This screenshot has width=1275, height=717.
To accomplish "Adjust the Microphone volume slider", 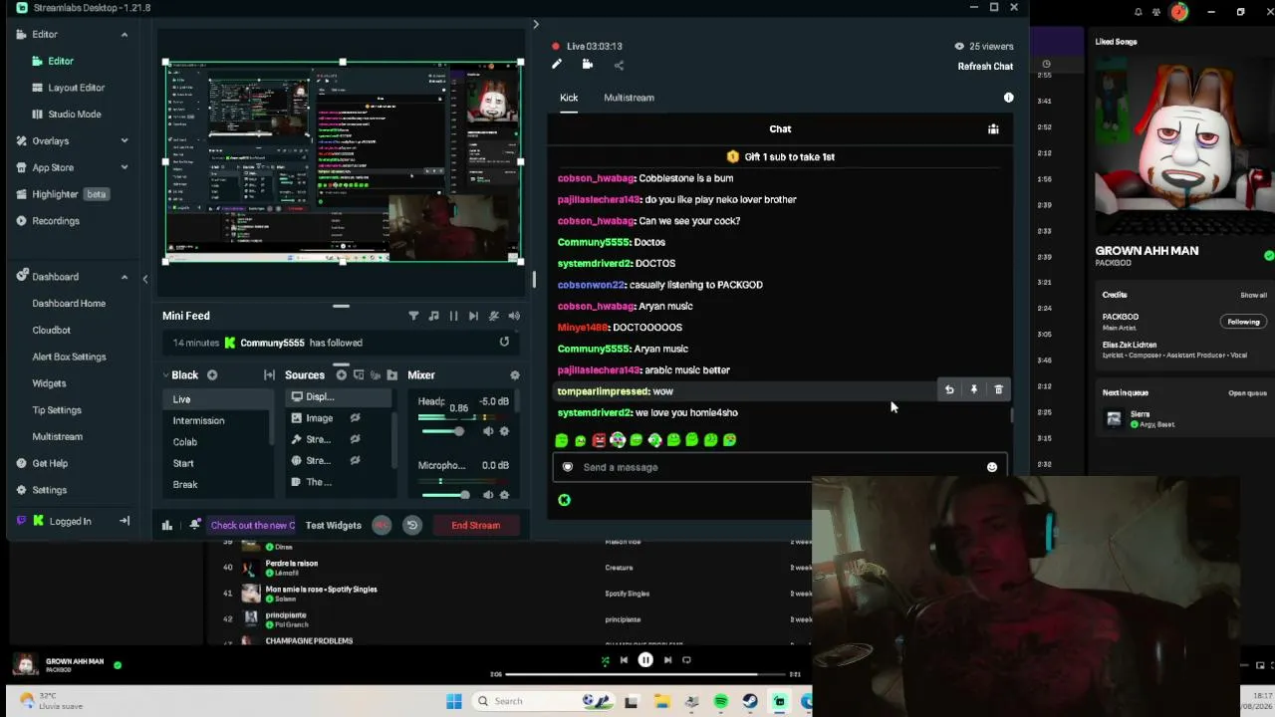I will click(x=444, y=495).
